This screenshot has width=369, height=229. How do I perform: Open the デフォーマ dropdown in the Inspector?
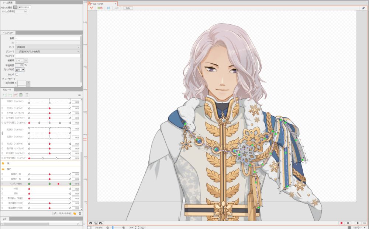(48, 52)
